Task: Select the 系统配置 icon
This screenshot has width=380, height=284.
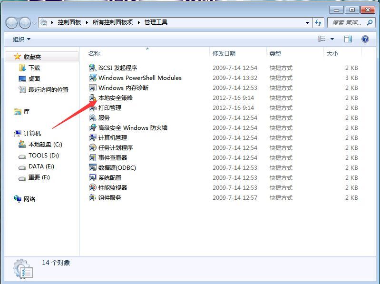Action: tap(93, 177)
